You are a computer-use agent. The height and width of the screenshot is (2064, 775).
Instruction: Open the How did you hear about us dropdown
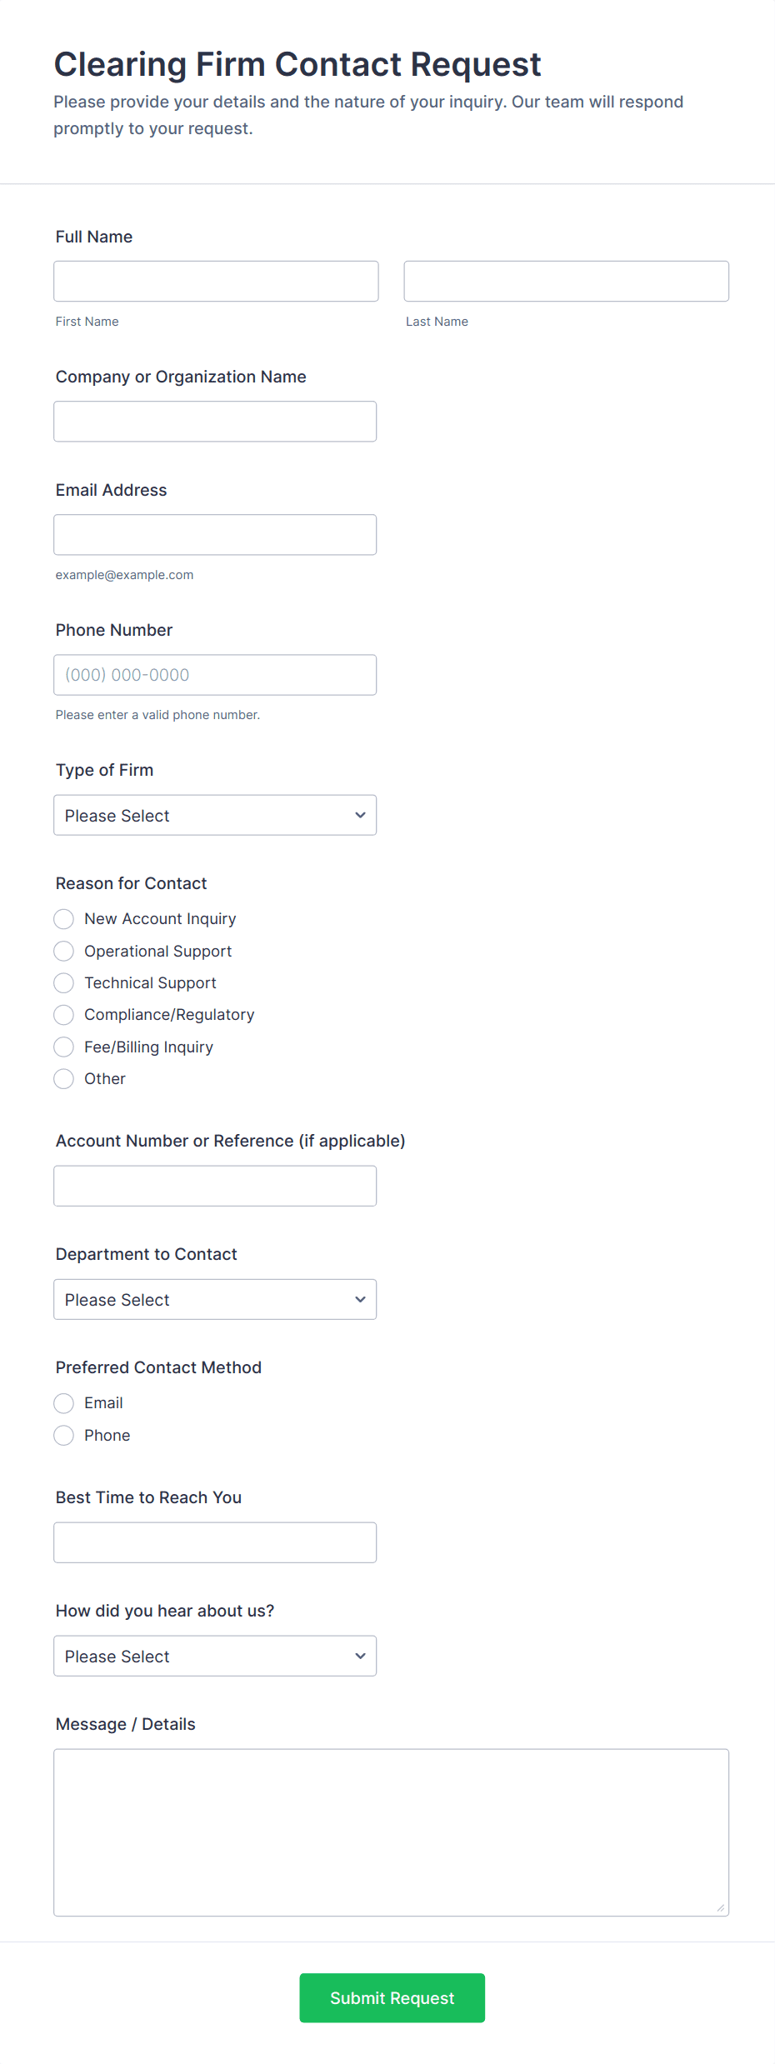pyautogui.click(x=214, y=1656)
